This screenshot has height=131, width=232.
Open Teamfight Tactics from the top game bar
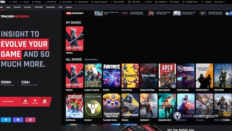click(x=191, y=2)
